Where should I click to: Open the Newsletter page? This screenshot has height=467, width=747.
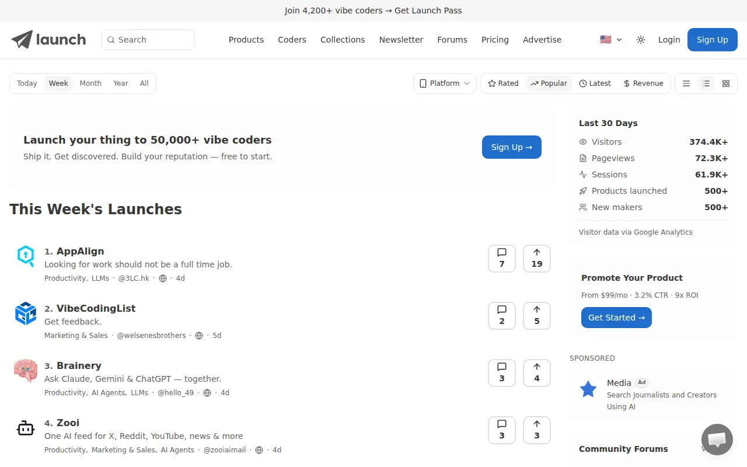coord(401,40)
